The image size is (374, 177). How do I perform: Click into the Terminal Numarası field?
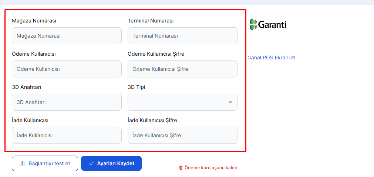182,36
